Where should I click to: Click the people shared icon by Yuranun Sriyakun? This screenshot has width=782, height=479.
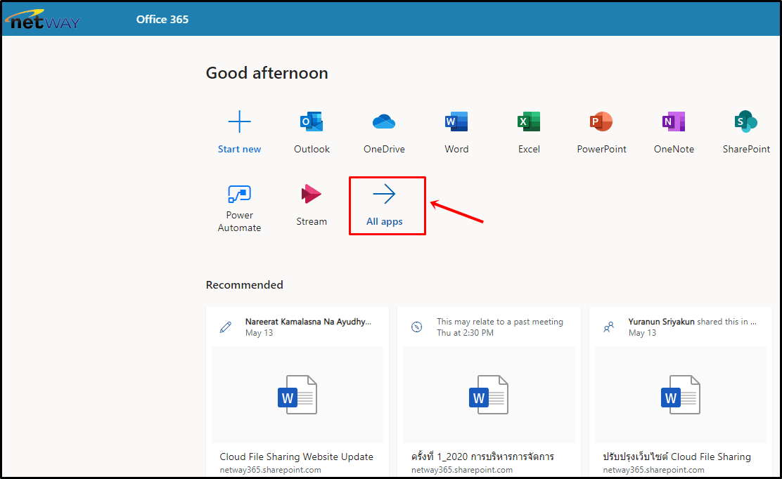(609, 327)
